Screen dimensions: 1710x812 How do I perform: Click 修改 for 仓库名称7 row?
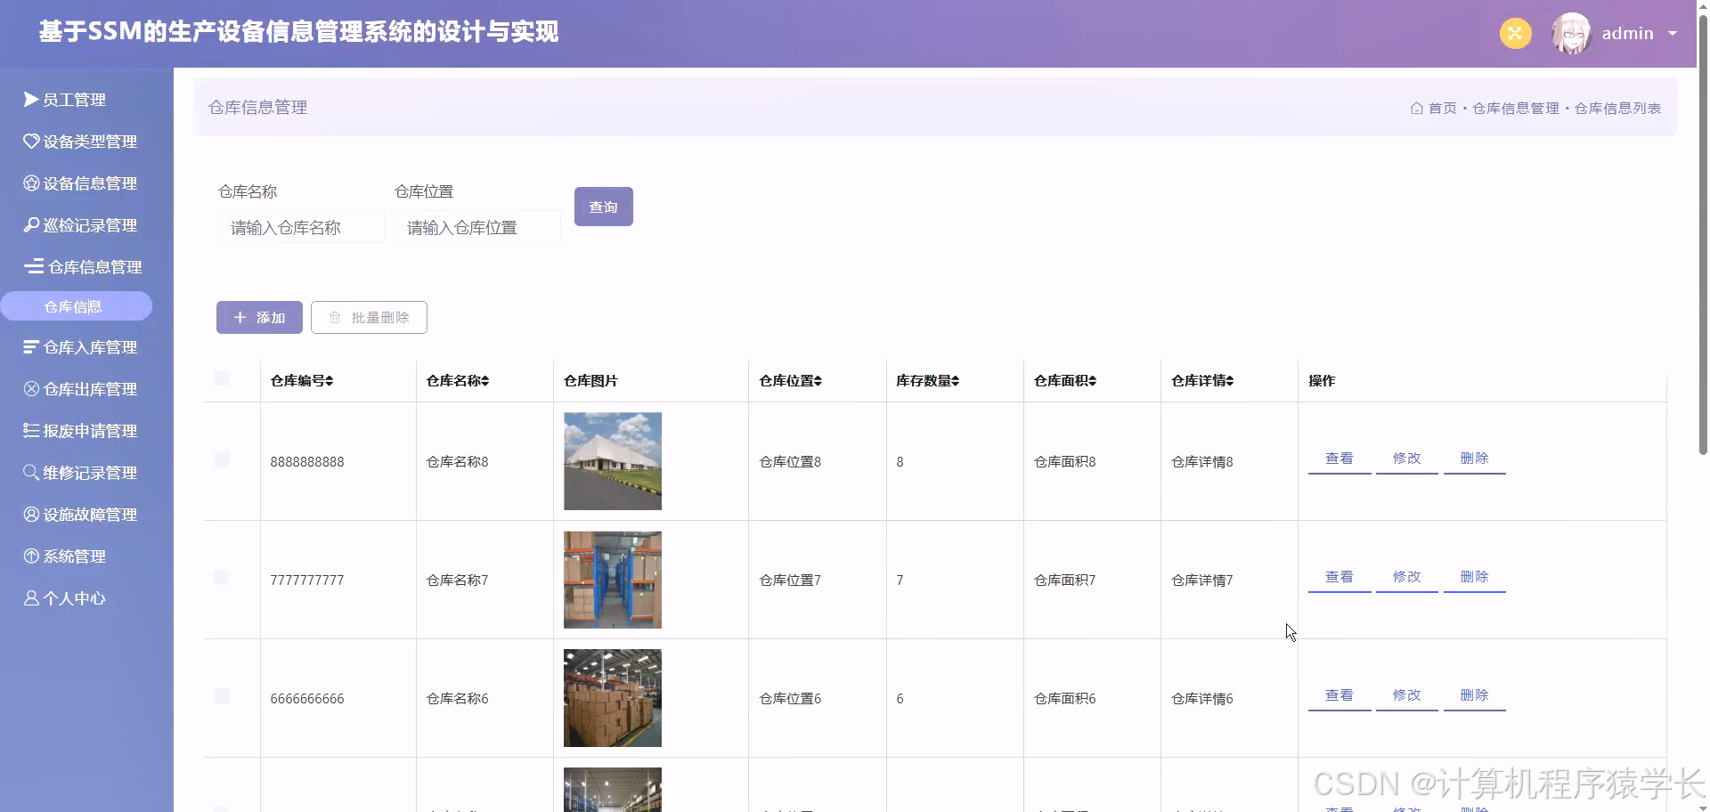coord(1407,577)
